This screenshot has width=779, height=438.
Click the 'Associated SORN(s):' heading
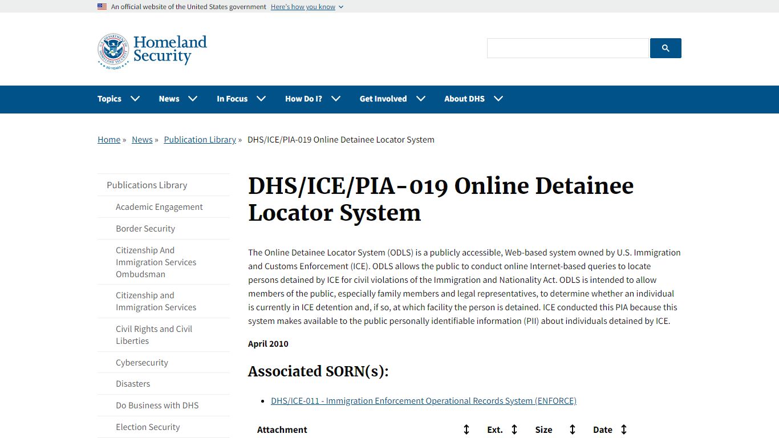point(318,371)
